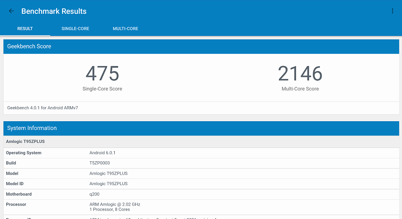Select the 2146 multi-core score value

click(300, 74)
